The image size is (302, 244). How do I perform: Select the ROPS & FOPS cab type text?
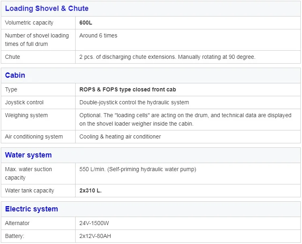[127, 89]
